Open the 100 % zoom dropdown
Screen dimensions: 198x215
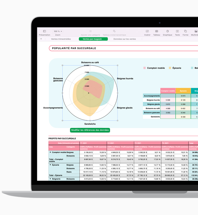pyautogui.click(x=58, y=31)
